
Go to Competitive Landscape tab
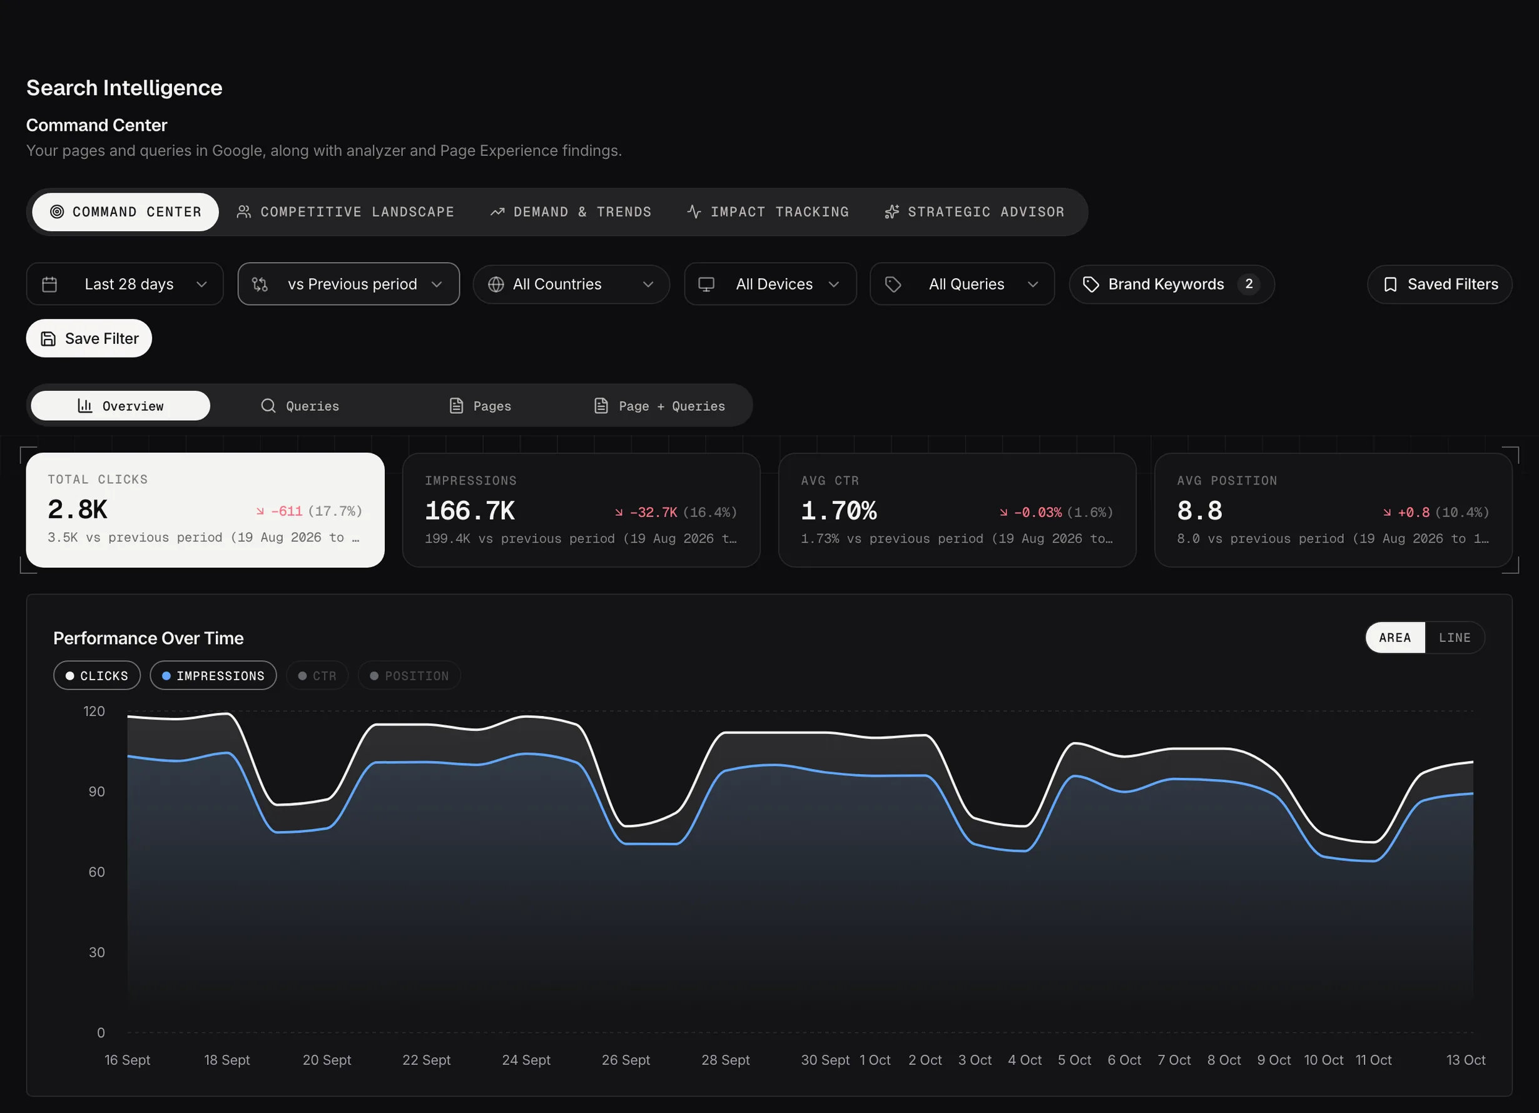pos(345,211)
